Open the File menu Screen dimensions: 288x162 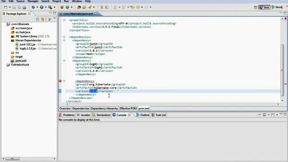coord(4,1)
